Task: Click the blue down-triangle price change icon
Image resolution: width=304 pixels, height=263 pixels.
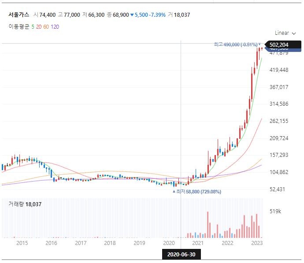Action: 132,15
